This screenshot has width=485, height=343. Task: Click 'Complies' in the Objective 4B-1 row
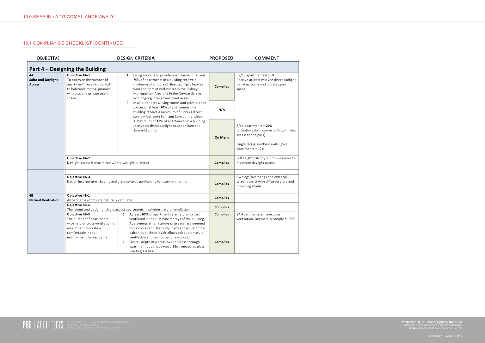tap(222, 198)
